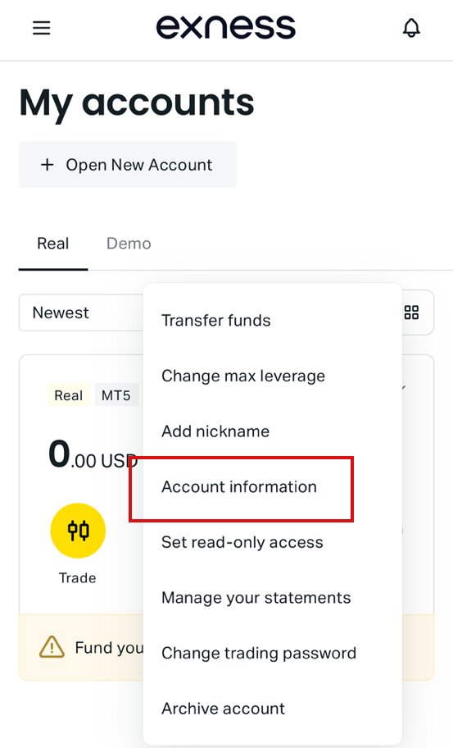Switch to the Demo tab
This screenshot has width=453, height=748.
point(129,244)
